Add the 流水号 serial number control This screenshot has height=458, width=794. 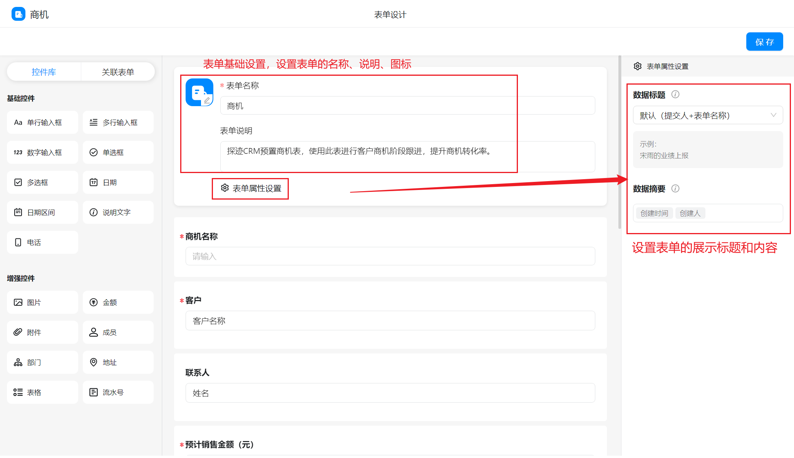118,392
